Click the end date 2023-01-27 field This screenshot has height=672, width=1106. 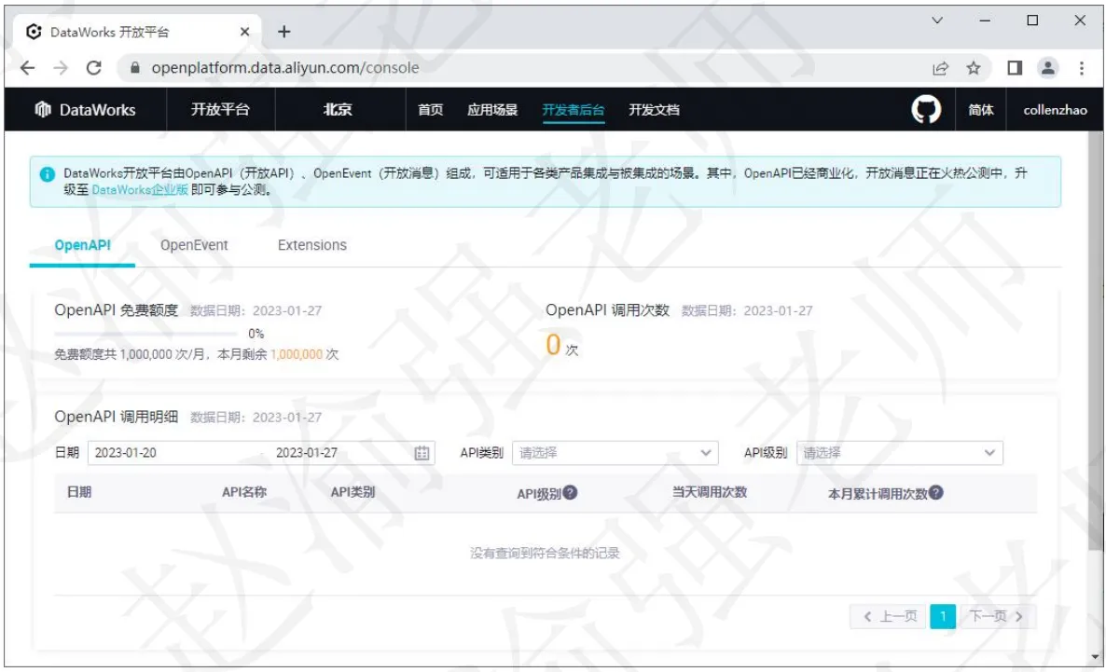pyautogui.click(x=307, y=453)
